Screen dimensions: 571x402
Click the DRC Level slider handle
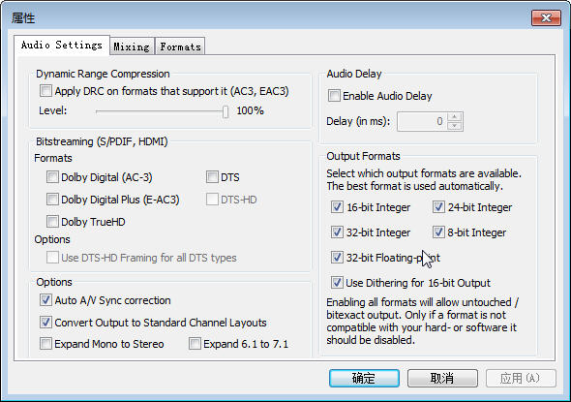pyautogui.click(x=225, y=111)
